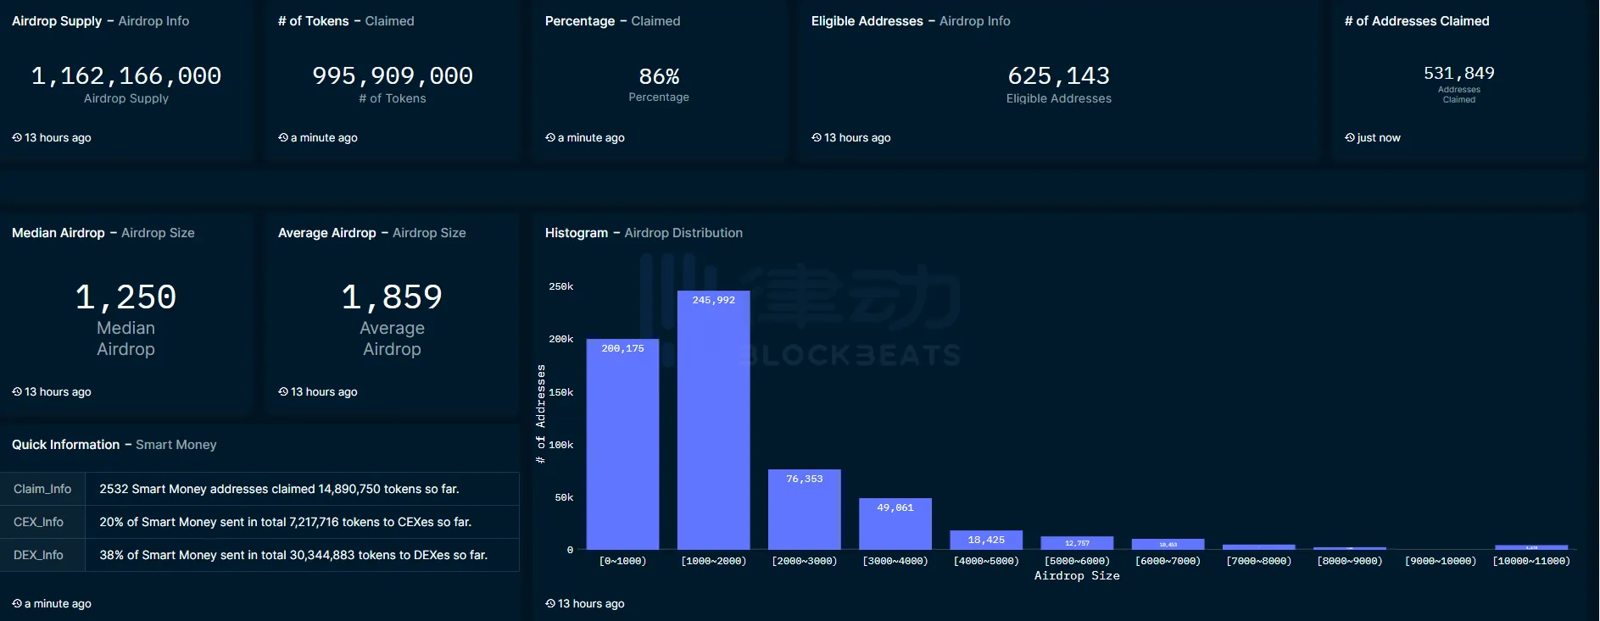Open the 'Median Airdrop' title link
This screenshot has height=621, width=1600.
tap(59, 233)
